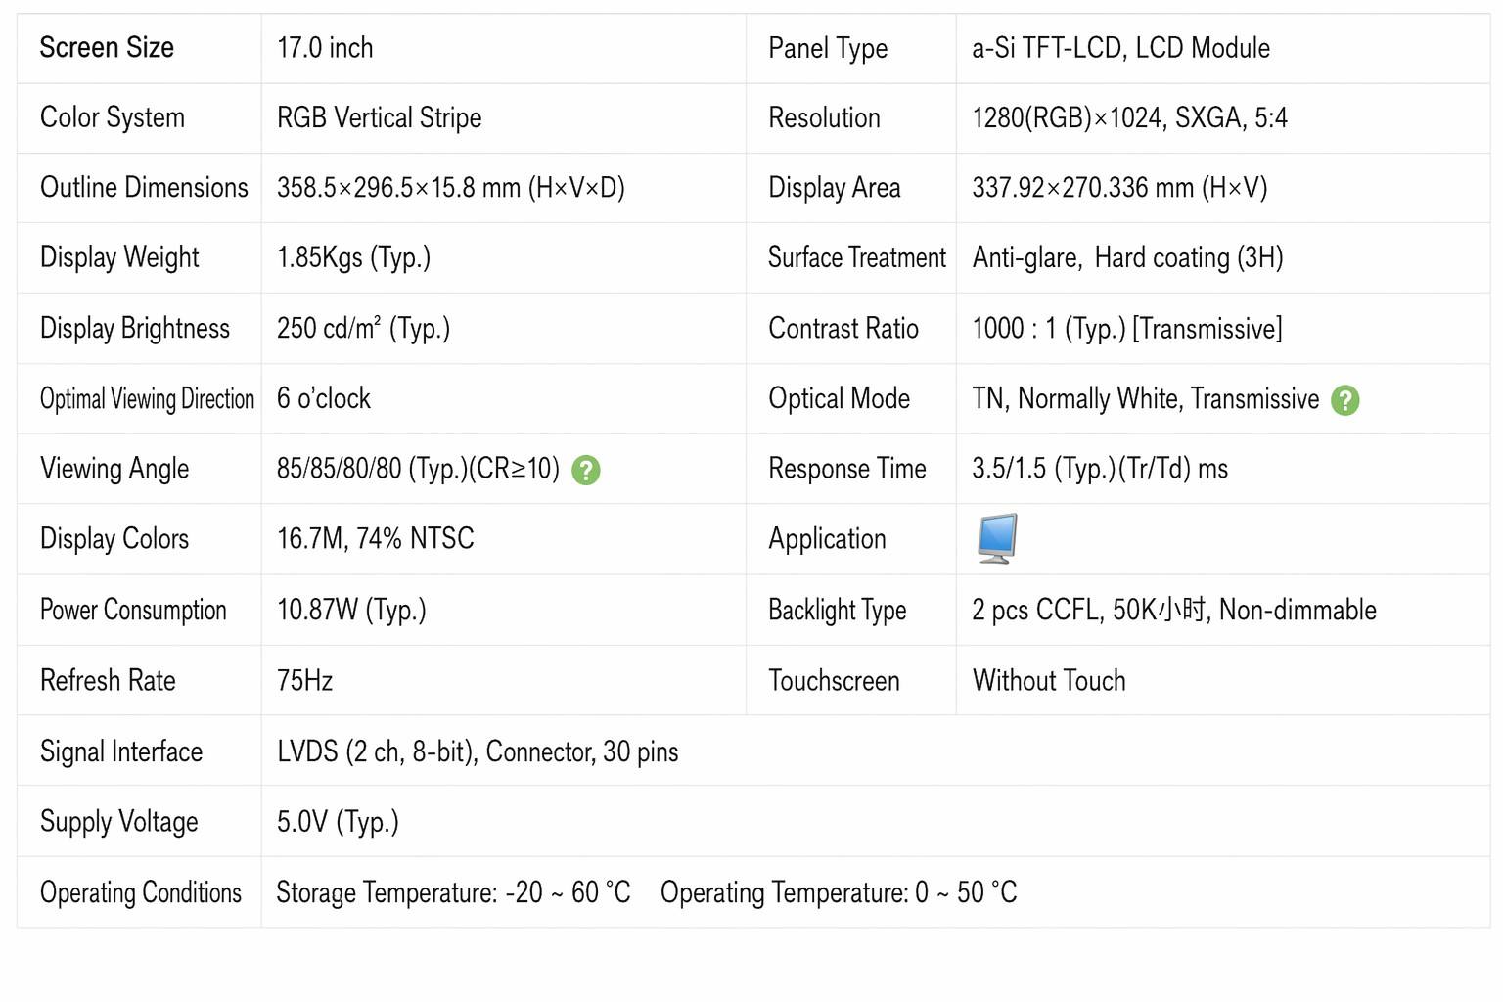Click the Touchscreen value Without Touch
The width and height of the screenshot is (1503, 1002).
point(1049,681)
